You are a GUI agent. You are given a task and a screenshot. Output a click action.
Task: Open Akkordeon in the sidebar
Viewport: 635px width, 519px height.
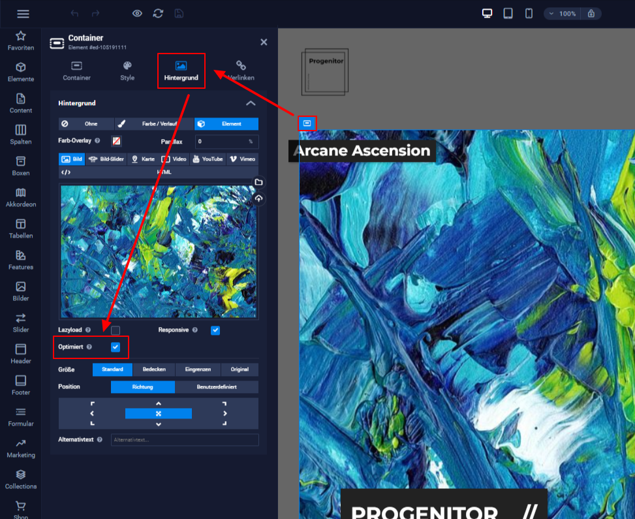[21, 198]
